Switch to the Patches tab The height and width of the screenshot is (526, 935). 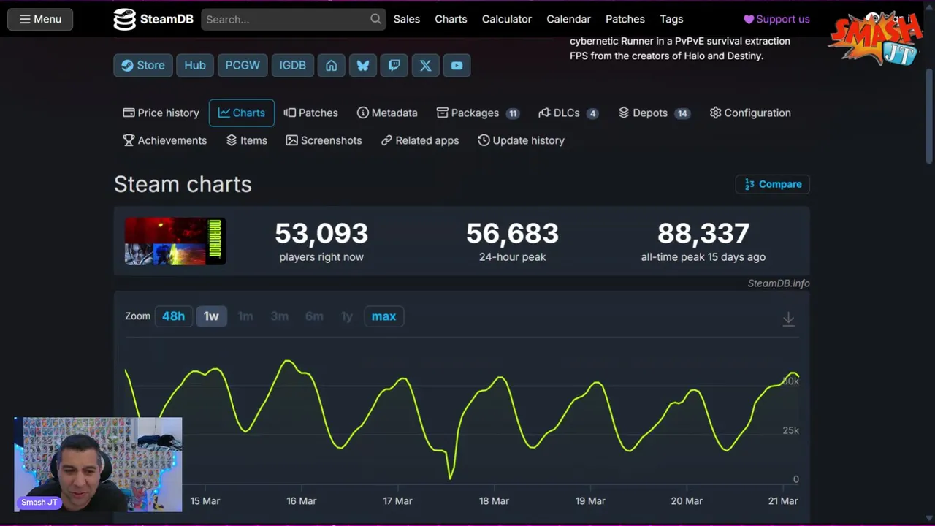click(x=311, y=113)
